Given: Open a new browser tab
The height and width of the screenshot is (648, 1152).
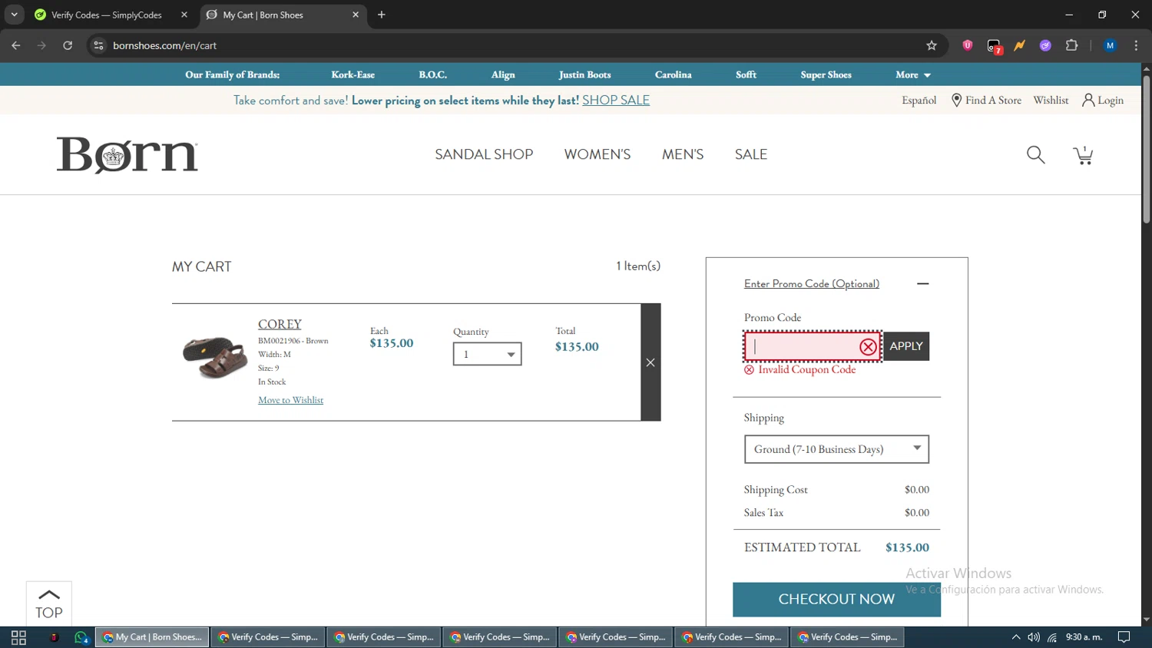Looking at the screenshot, I should pos(382,15).
